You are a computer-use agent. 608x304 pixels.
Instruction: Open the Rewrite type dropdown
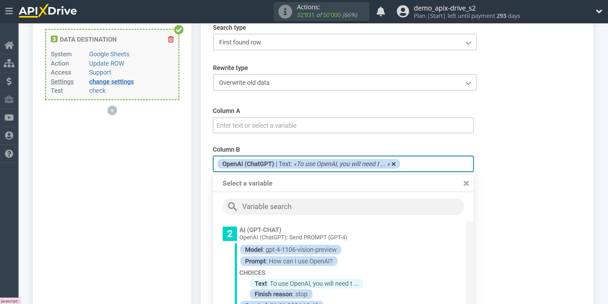(x=345, y=83)
